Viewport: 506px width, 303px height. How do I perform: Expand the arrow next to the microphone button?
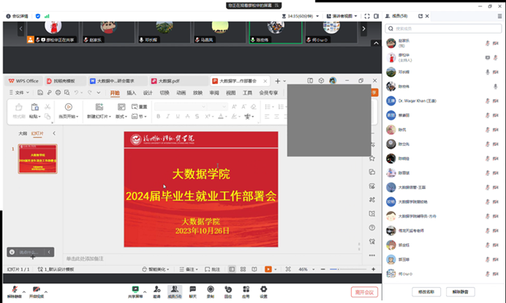(x=22, y=289)
